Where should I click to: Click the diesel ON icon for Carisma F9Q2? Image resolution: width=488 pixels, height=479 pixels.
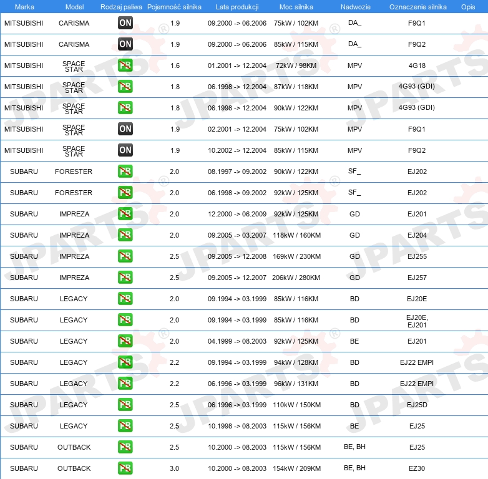click(x=125, y=44)
